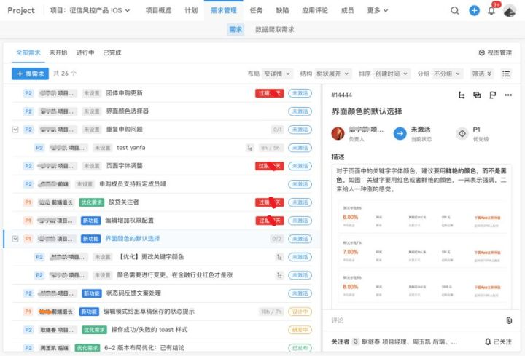Click P2 priority on 界面颜色选择器 row
The height and width of the screenshot is (356, 525).
(x=28, y=111)
